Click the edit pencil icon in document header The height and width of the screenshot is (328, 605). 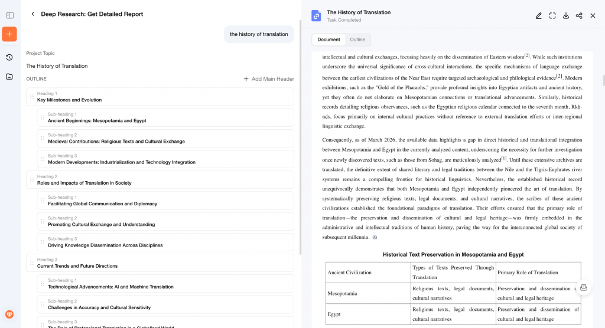539,16
